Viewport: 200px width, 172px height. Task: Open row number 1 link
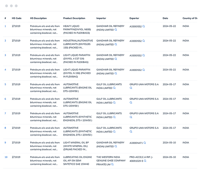(x=6, y=26)
